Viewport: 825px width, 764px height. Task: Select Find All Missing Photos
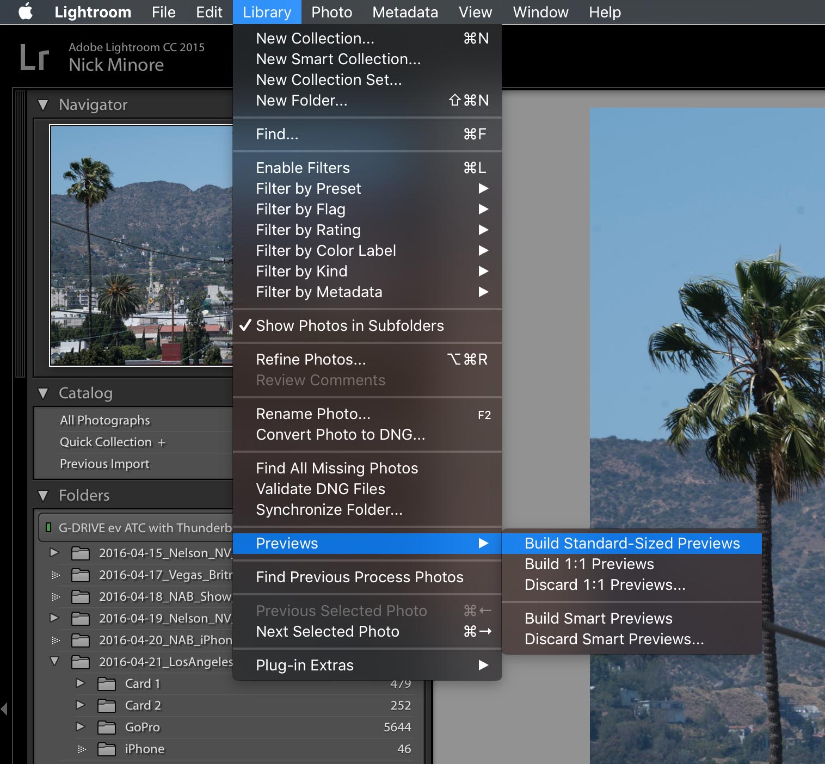(x=367, y=468)
